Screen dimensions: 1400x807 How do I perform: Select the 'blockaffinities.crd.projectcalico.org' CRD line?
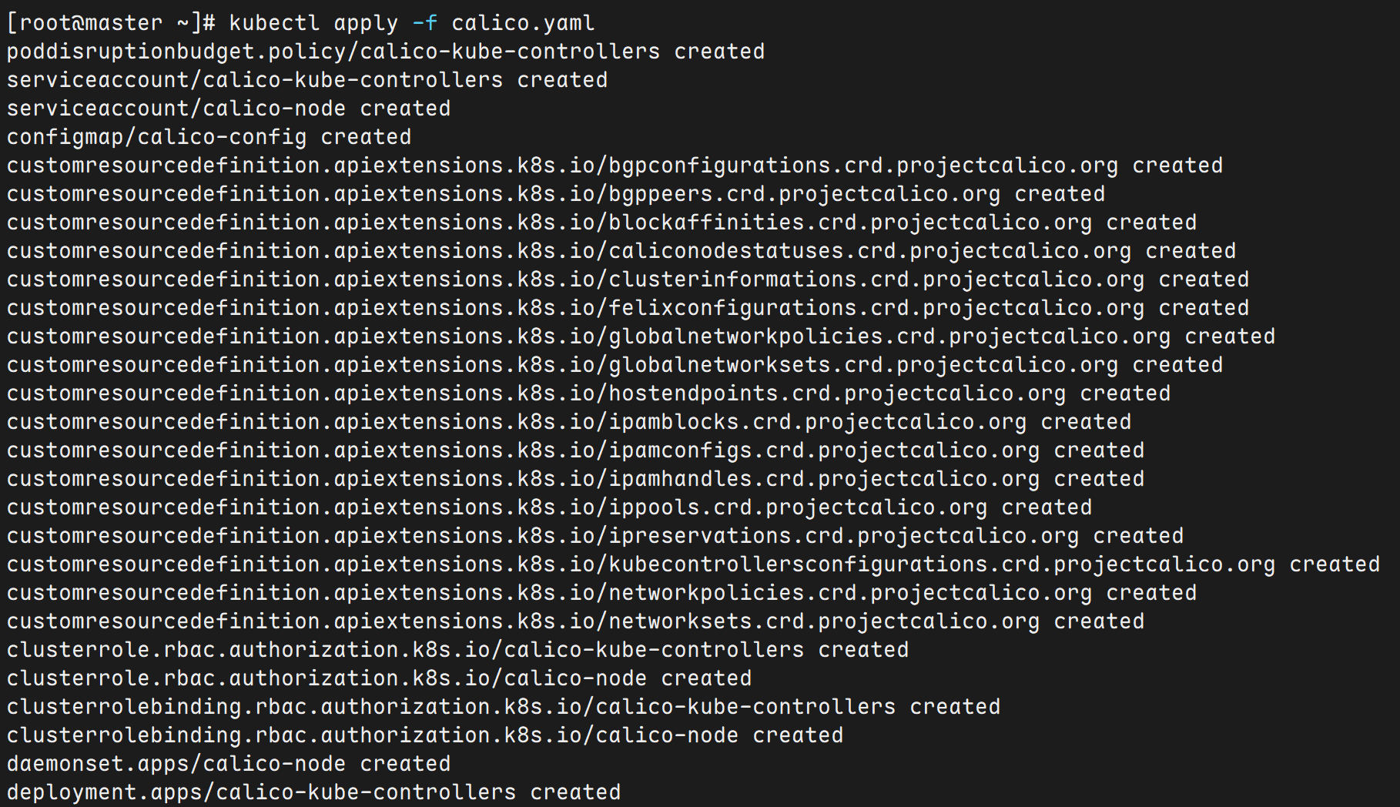pyautogui.click(x=601, y=223)
